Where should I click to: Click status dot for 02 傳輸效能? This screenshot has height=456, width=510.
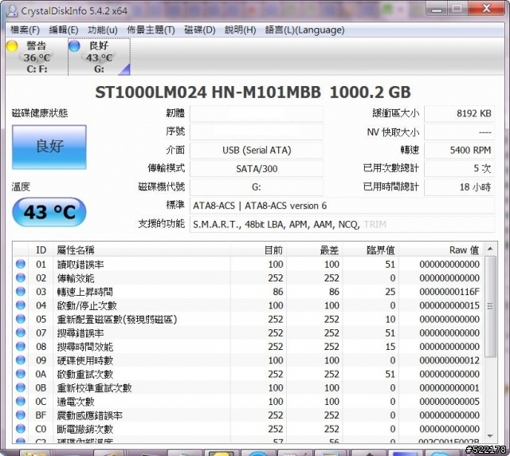click(x=21, y=277)
